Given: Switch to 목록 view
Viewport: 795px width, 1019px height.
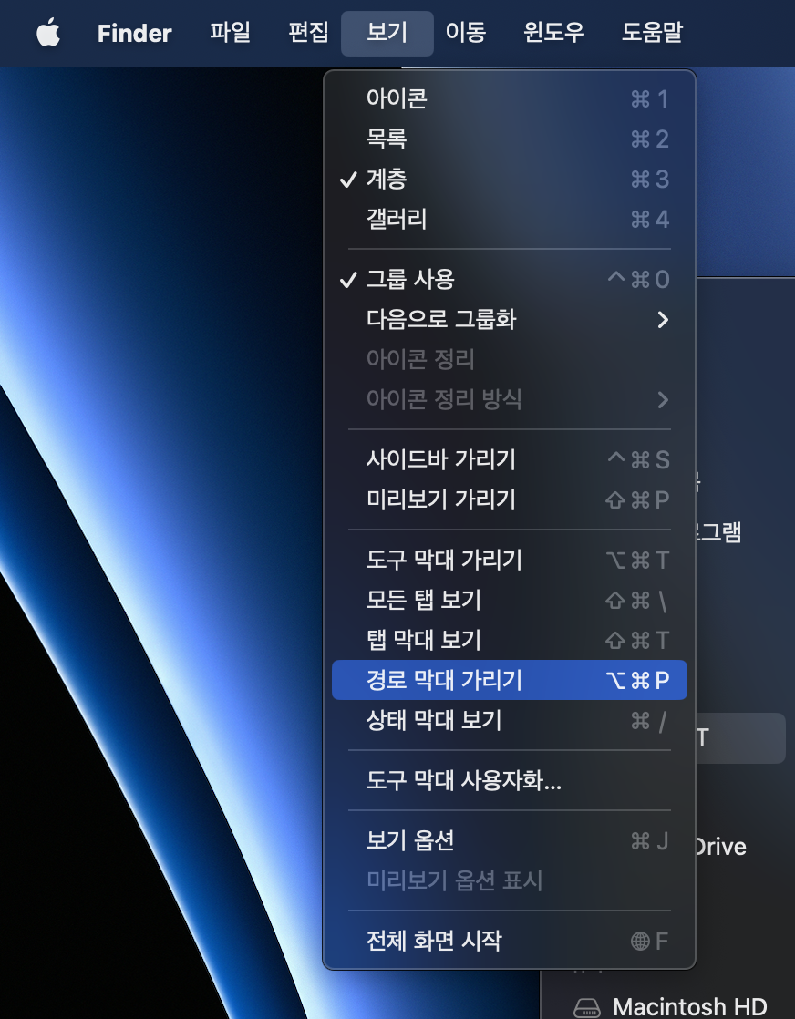Looking at the screenshot, I should (509, 139).
